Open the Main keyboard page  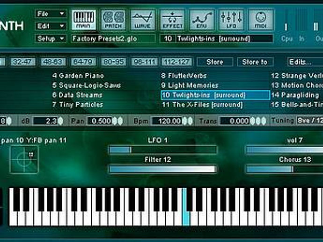pos(84,20)
